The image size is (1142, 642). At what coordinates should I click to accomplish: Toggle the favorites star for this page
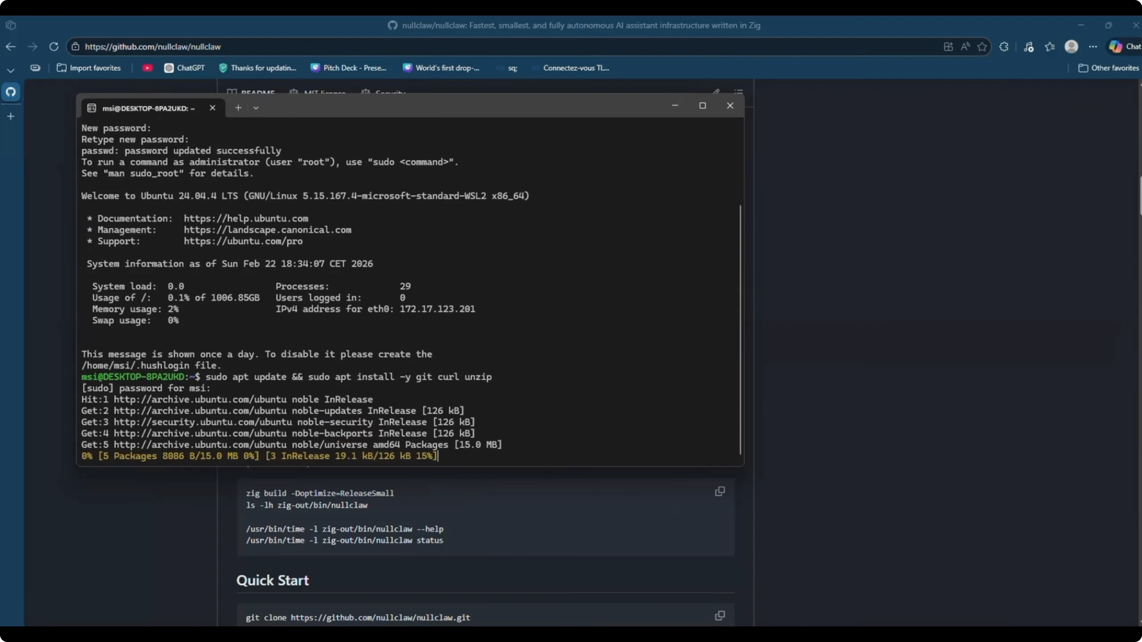982,47
